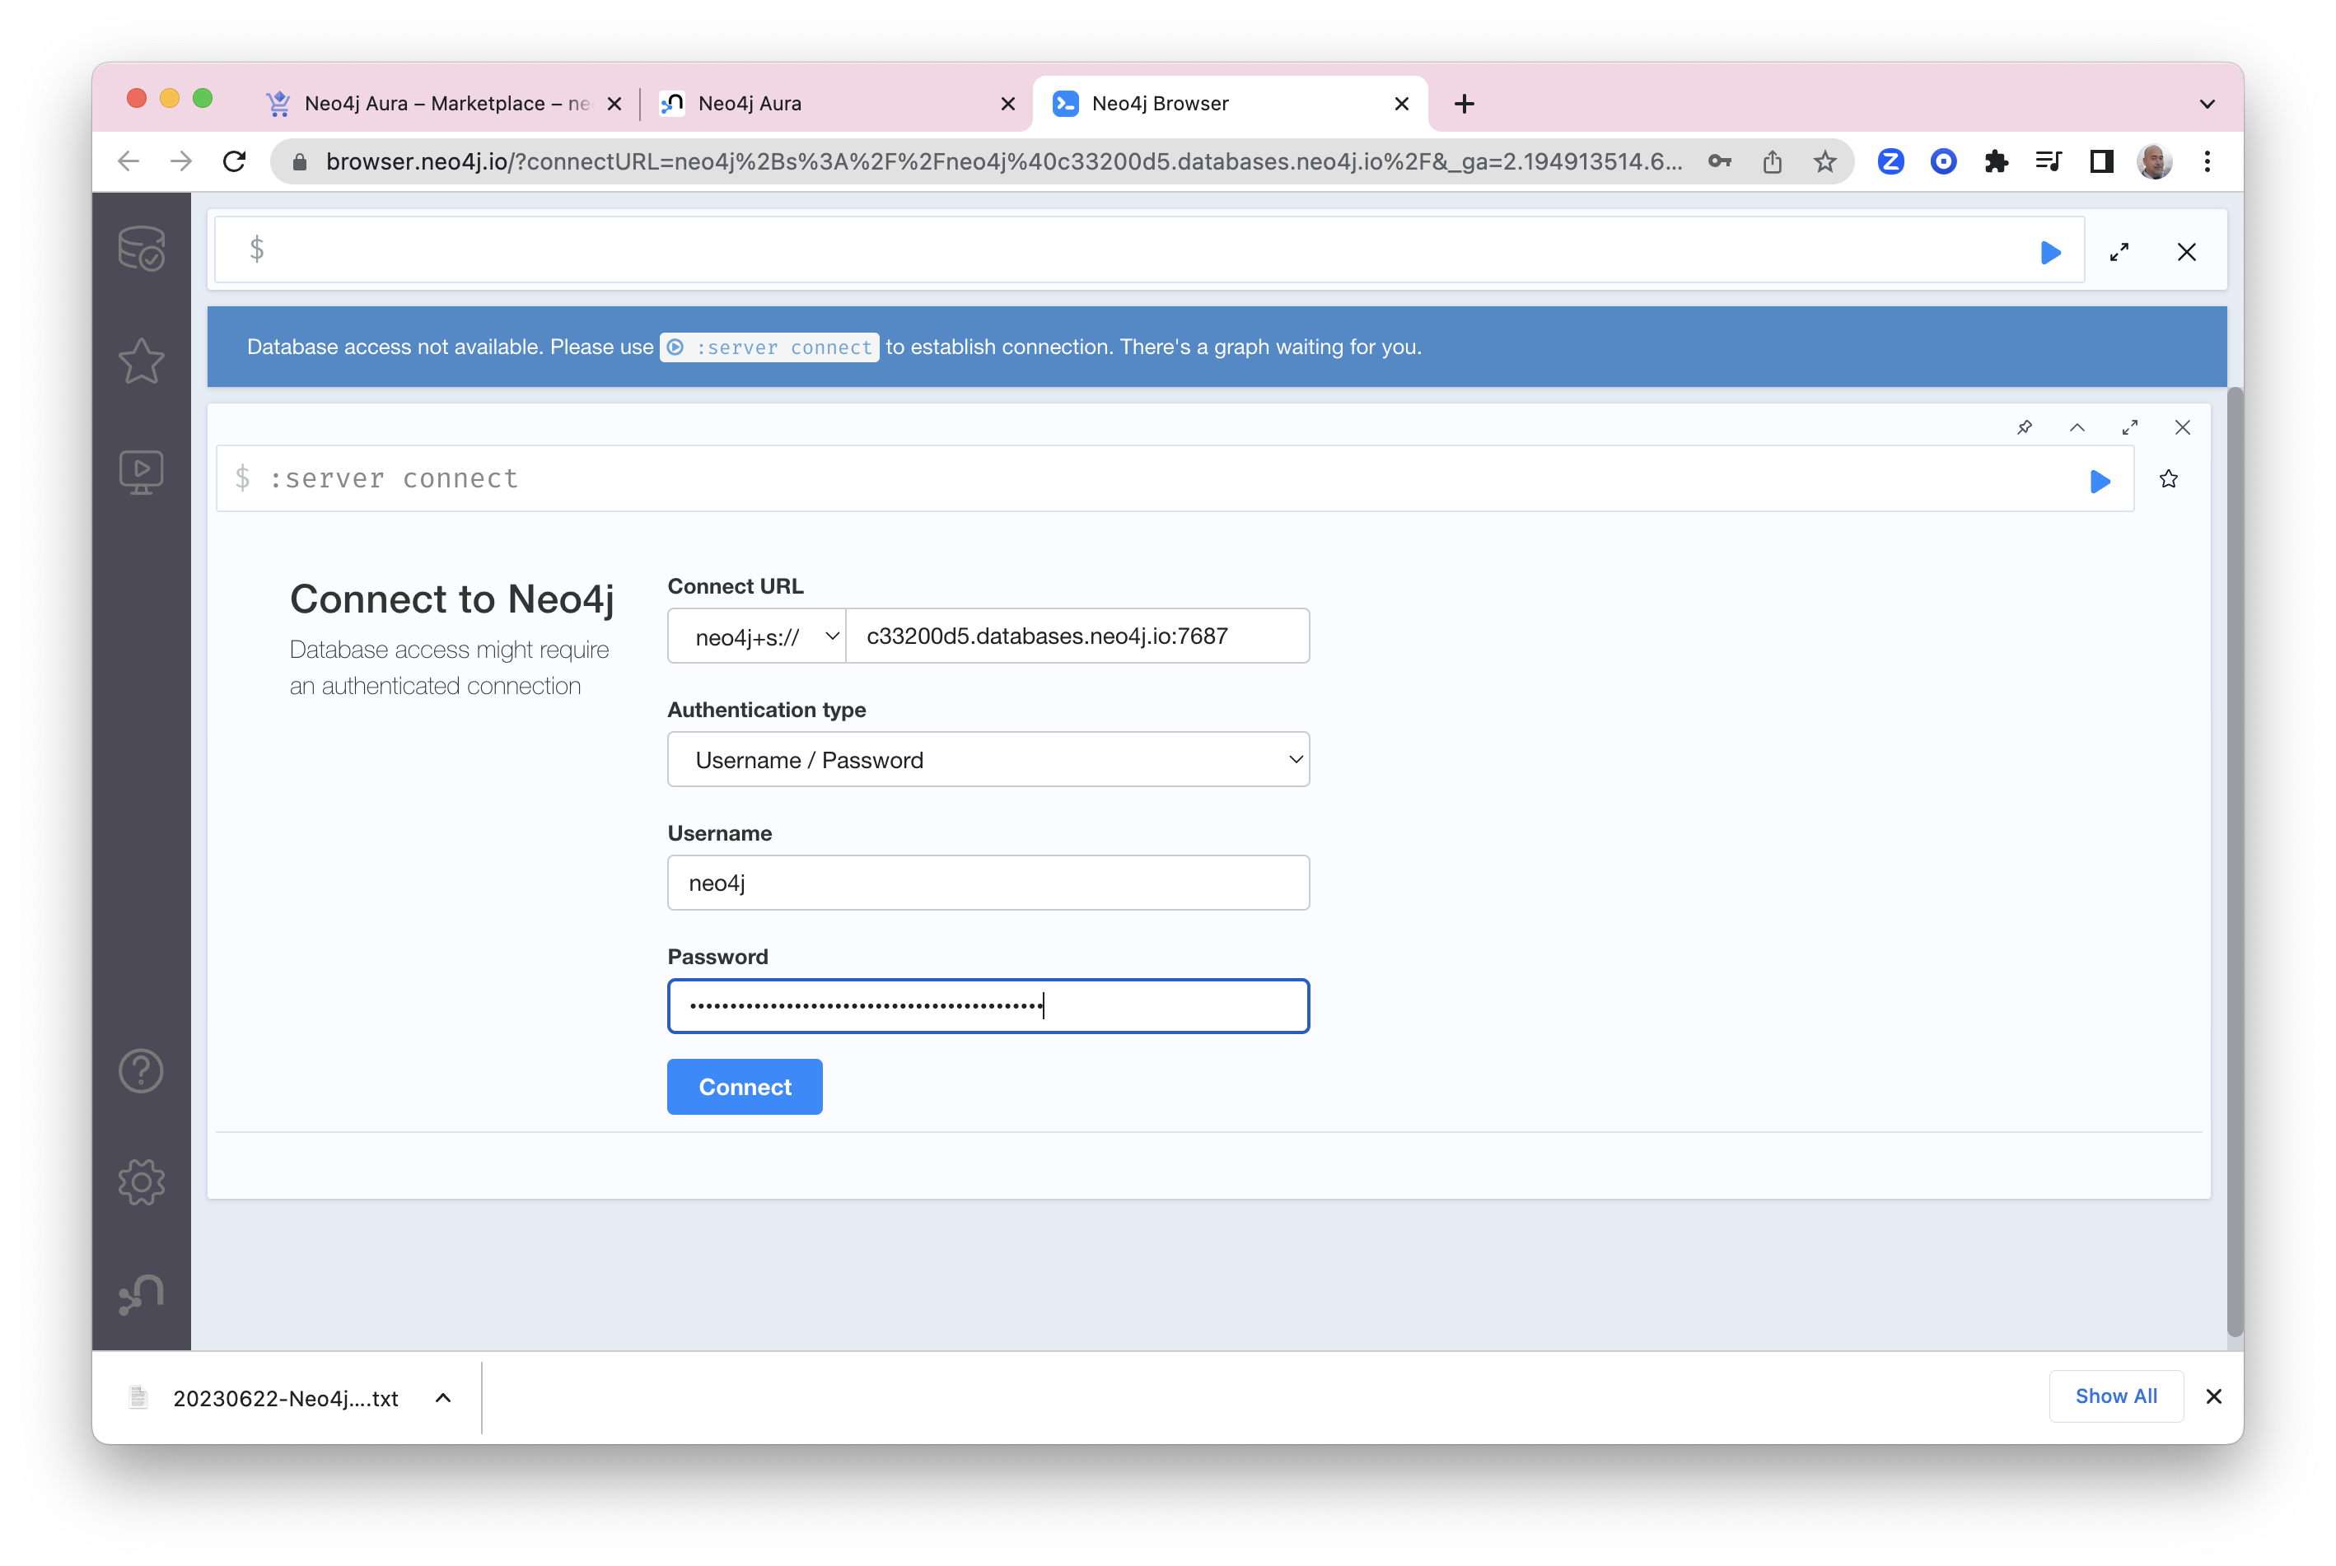Click the blue Connect button
This screenshot has height=1566, width=2336.
[745, 1087]
